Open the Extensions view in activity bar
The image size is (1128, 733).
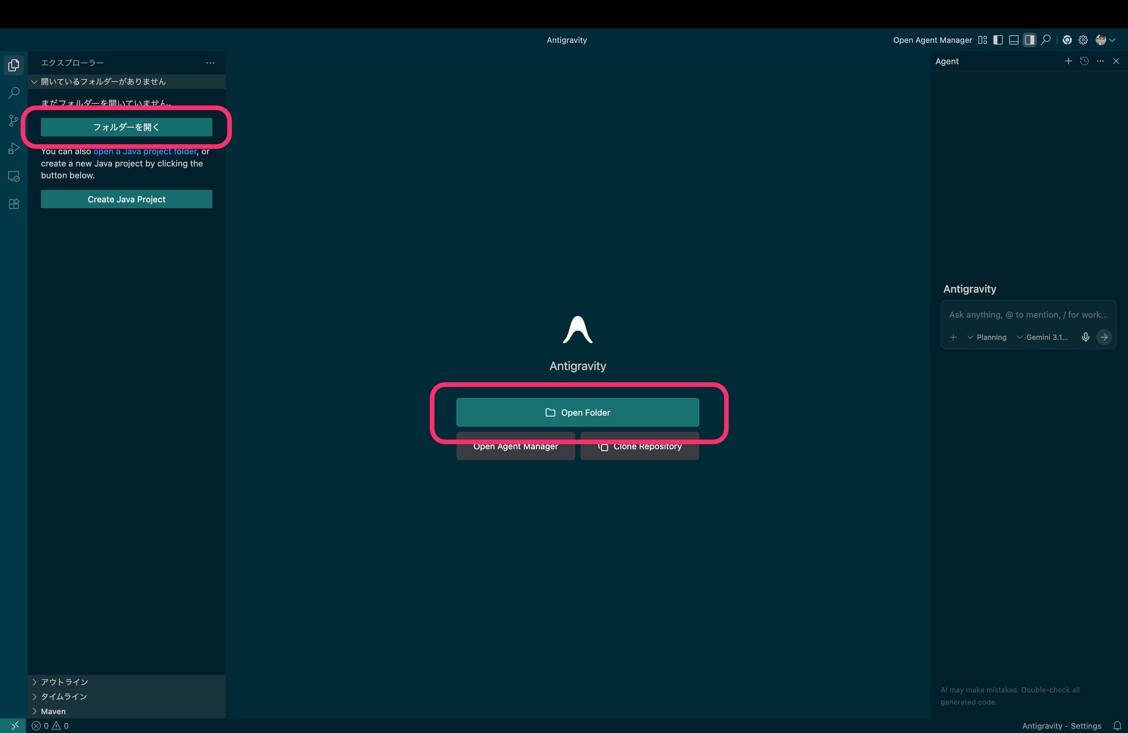click(x=14, y=204)
